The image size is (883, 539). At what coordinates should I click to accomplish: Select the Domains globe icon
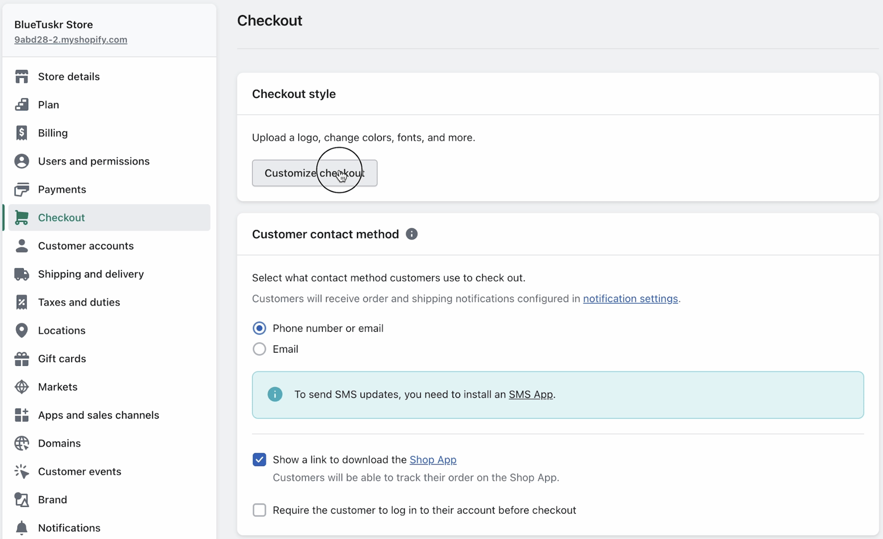coord(22,443)
